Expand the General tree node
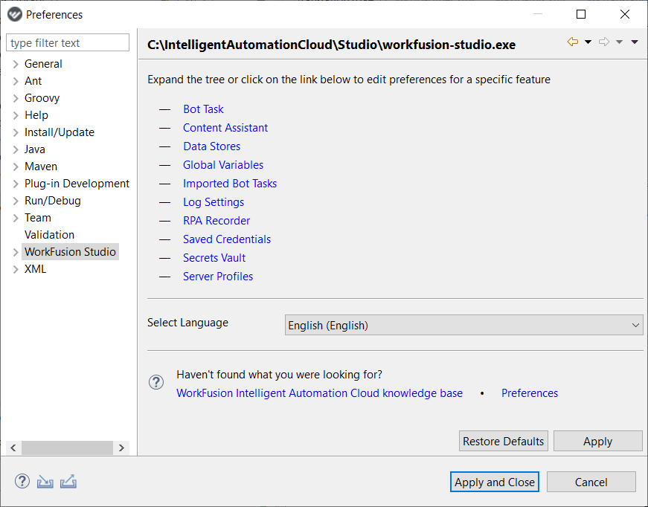 tap(16, 64)
